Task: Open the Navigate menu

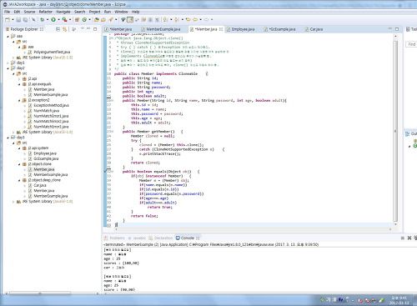Action: 63,12
